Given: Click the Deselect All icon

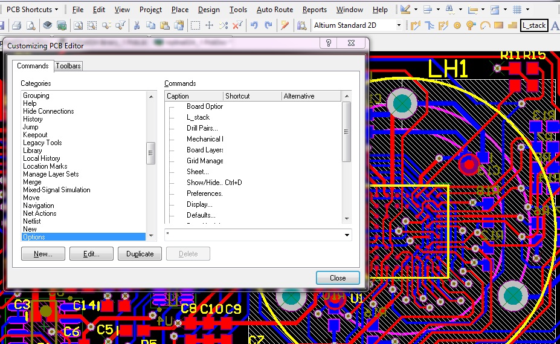Looking at the screenshot, I should tap(224, 25).
